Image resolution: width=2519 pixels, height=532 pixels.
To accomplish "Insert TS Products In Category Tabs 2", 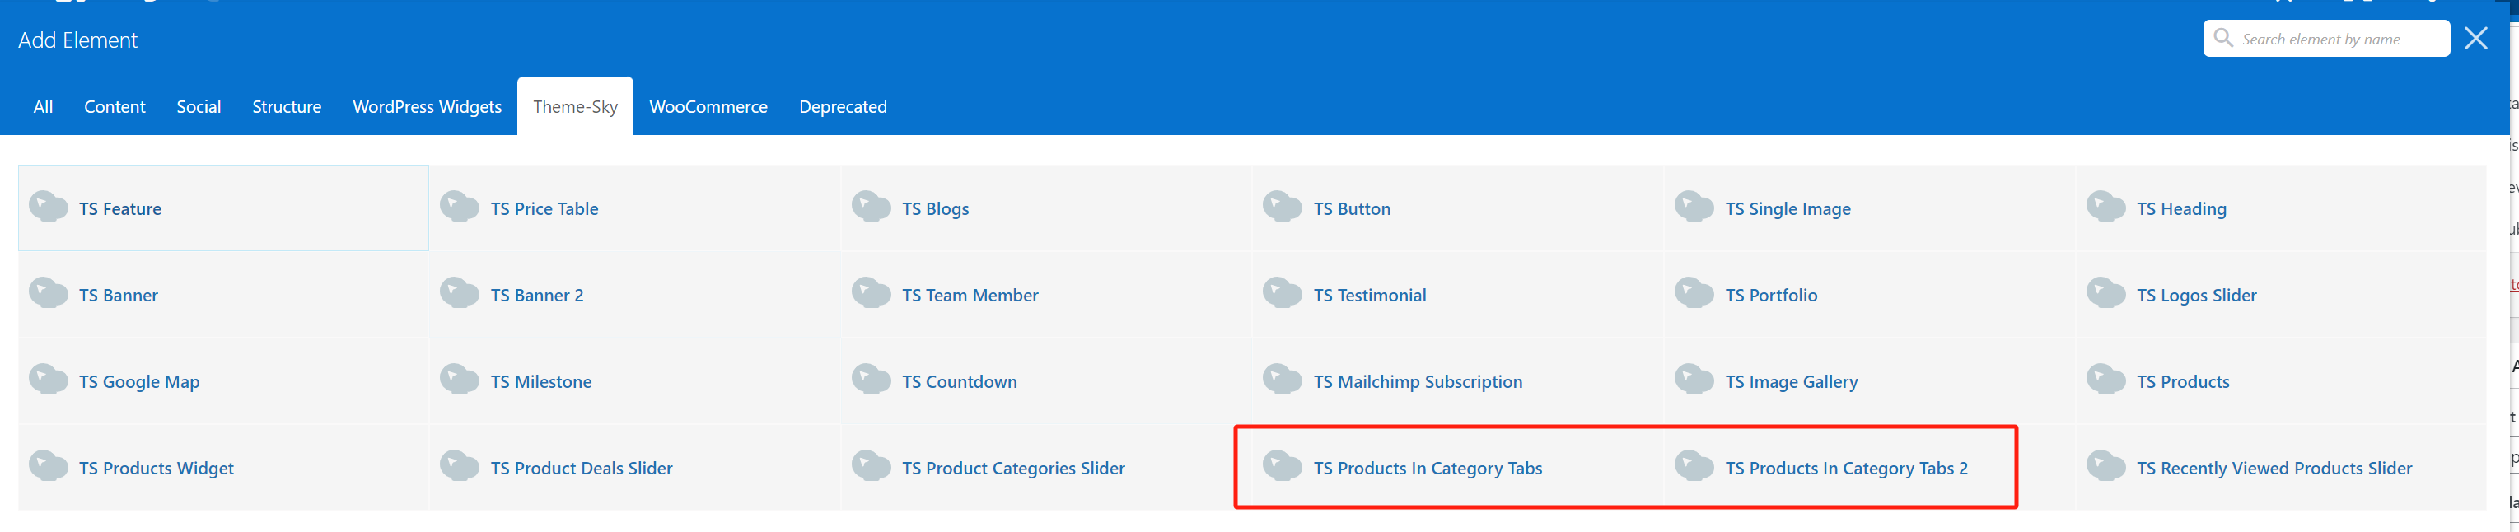I will point(1845,469).
